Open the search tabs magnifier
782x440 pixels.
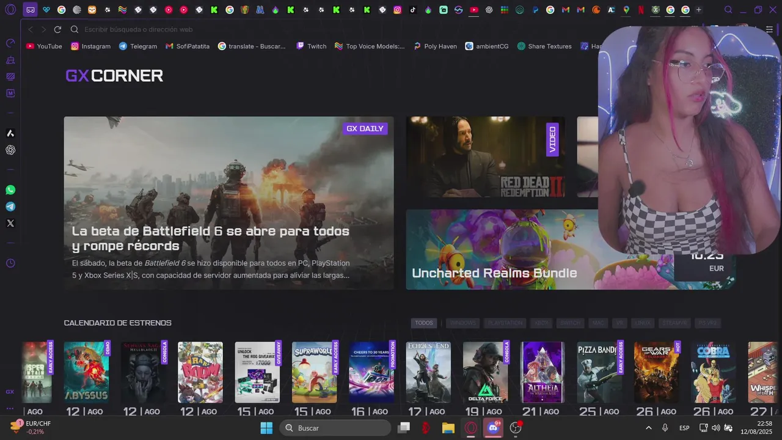pos(728,10)
